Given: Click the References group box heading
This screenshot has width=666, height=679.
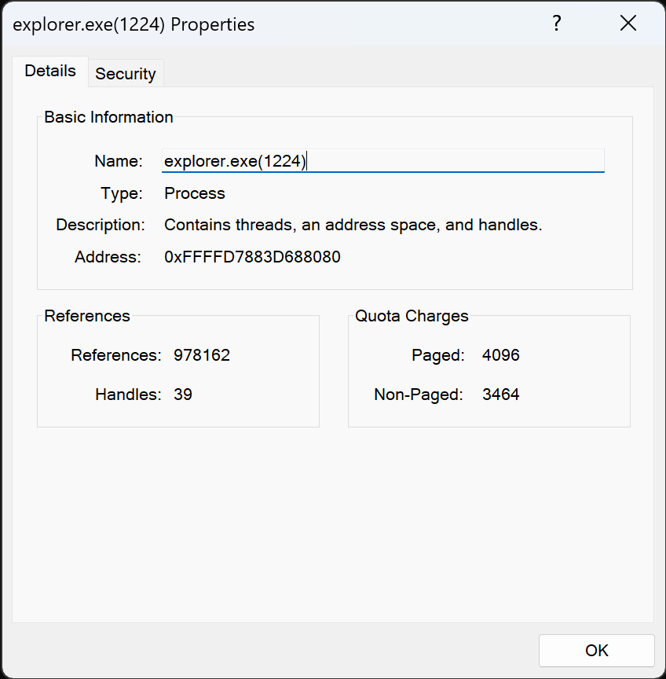Looking at the screenshot, I should click(x=87, y=316).
